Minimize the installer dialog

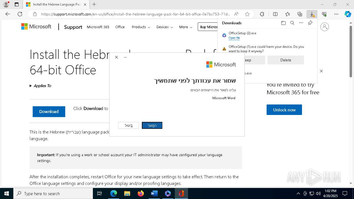pyautogui.click(x=125, y=57)
